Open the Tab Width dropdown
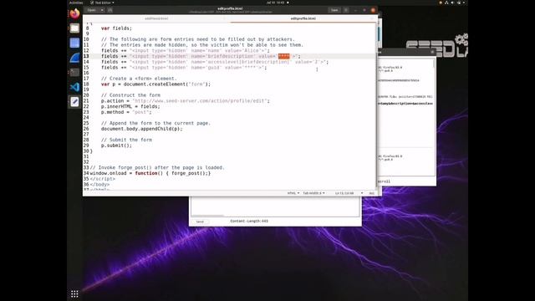 click(x=313, y=193)
